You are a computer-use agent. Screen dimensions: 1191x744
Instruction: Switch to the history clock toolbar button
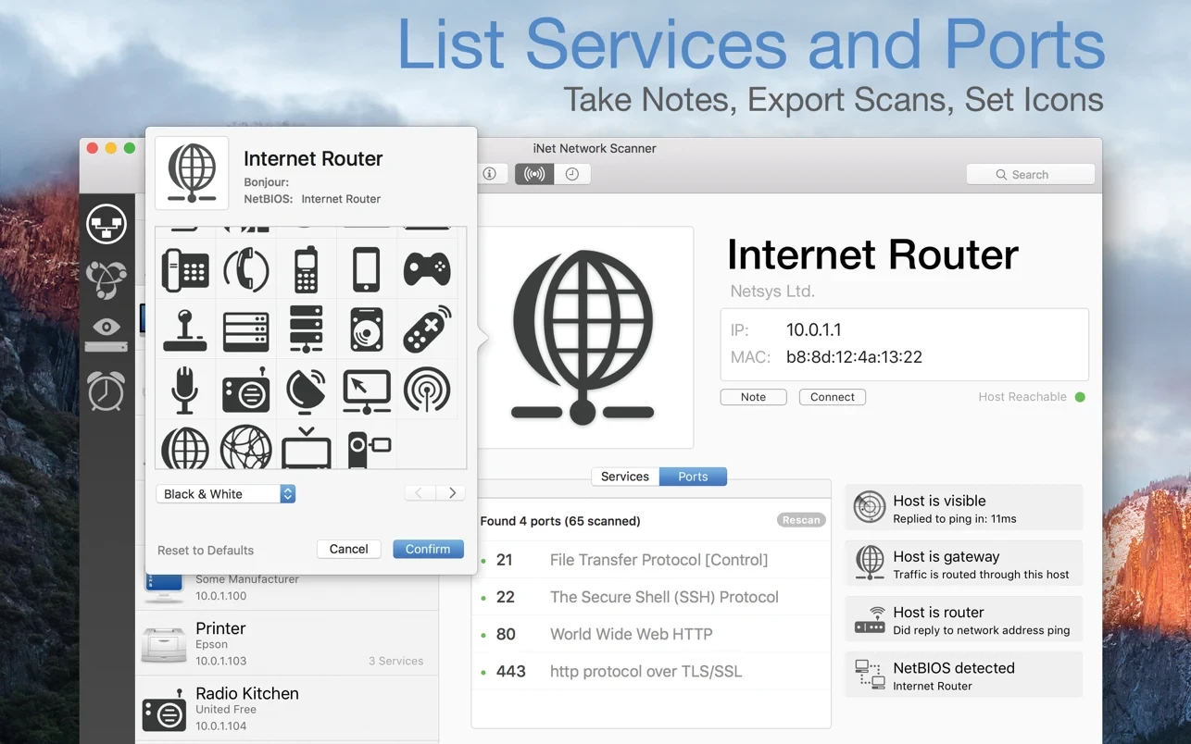click(x=572, y=174)
